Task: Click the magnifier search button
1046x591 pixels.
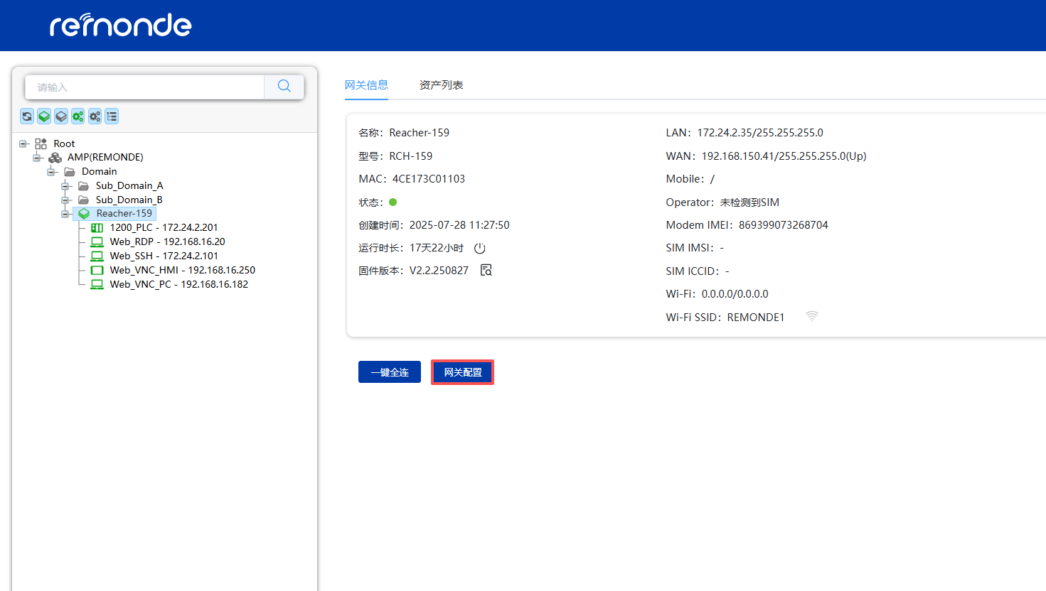Action: 284,87
